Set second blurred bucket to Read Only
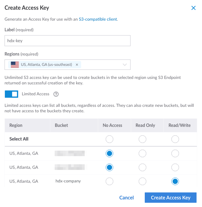202x207 pixels. pyautogui.click(x=142, y=168)
